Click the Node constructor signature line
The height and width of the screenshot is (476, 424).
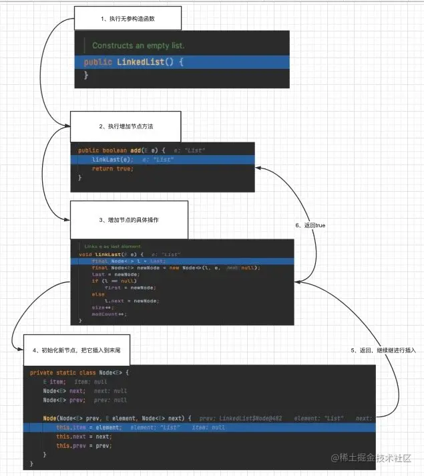117,419
